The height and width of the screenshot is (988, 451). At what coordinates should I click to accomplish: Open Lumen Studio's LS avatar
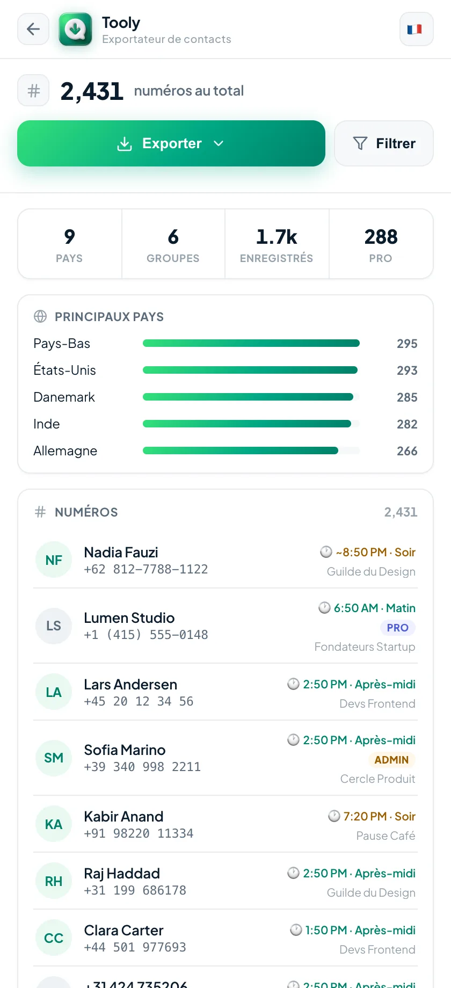(x=54, y=626)
